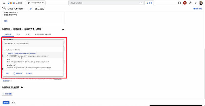Image resolution: width=205 pixels, height=106 pixels.
Task: Open the terraform101 project selector
Action: [36, 3]
